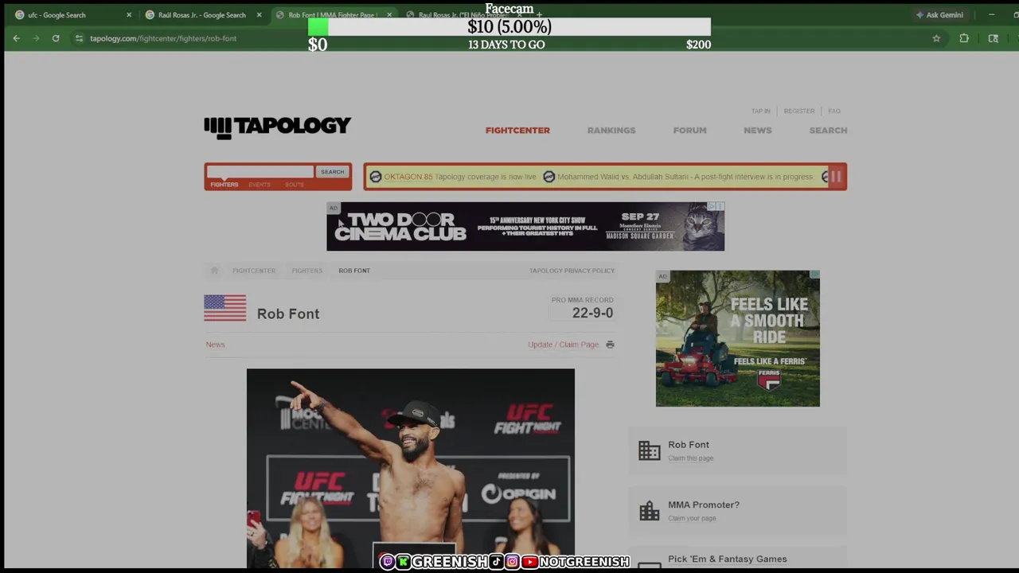Open the FORUM menu

[x=689, y=131]
